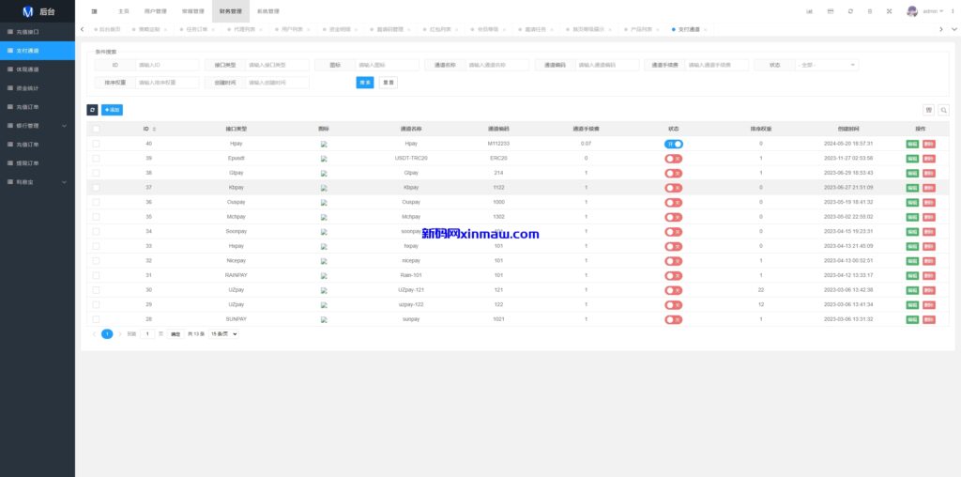Click the refresh icon in top-right header
This screenshot has width=961, height=477.
[x=850, y=11]
